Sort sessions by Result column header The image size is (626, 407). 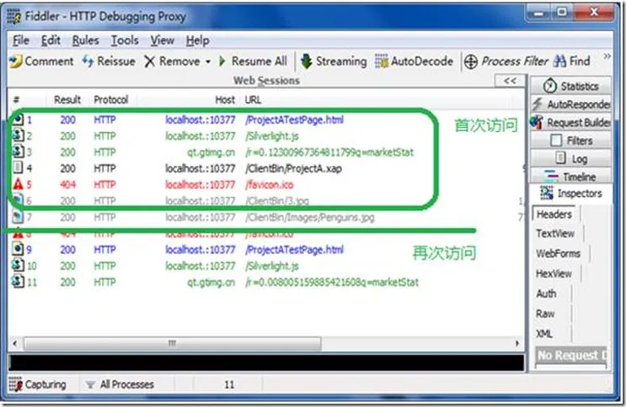click(x=67, y=100)
